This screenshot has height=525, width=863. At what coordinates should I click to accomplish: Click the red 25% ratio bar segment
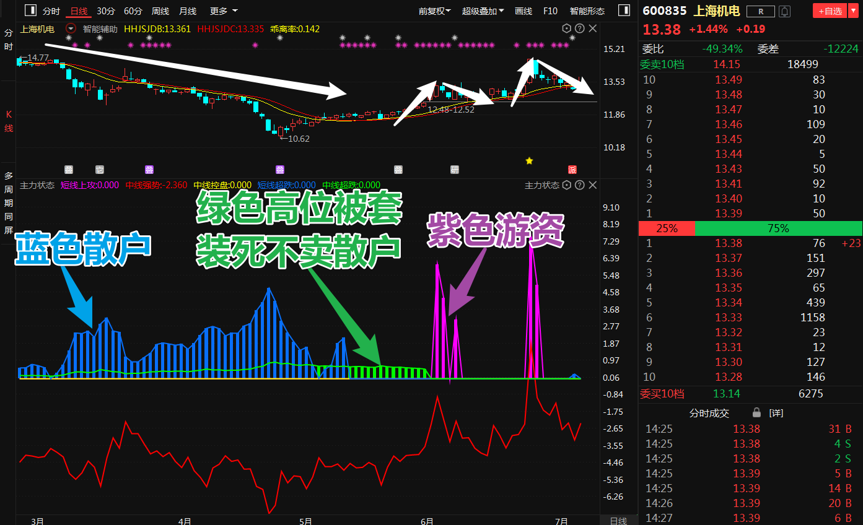click(667, 228)
